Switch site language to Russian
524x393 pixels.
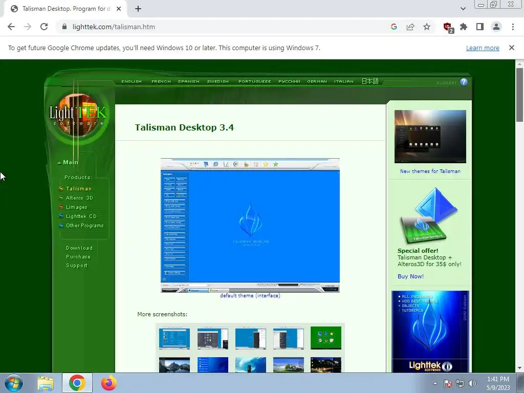[x=290, y=81]
